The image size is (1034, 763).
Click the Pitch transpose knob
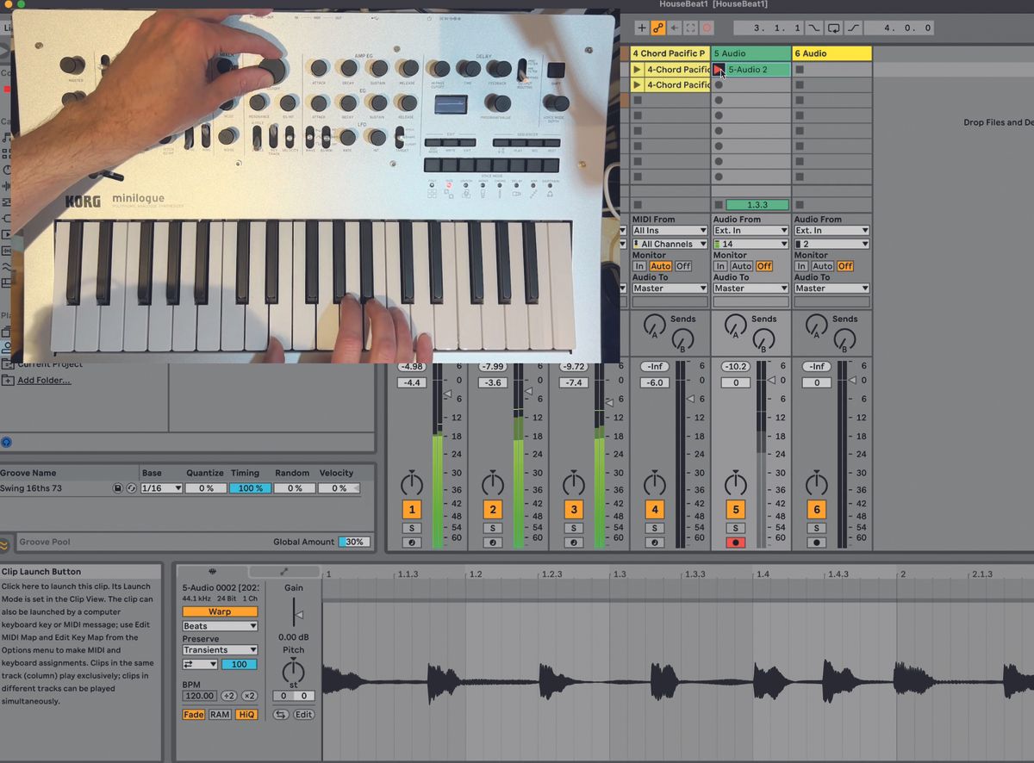pyautogui.click(x=294, y=671)
